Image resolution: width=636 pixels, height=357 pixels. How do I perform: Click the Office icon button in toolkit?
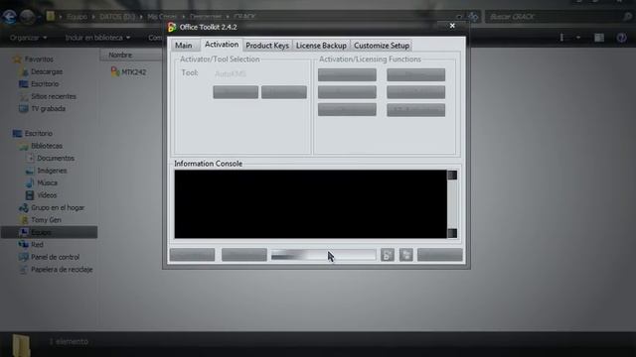(388, 255)
